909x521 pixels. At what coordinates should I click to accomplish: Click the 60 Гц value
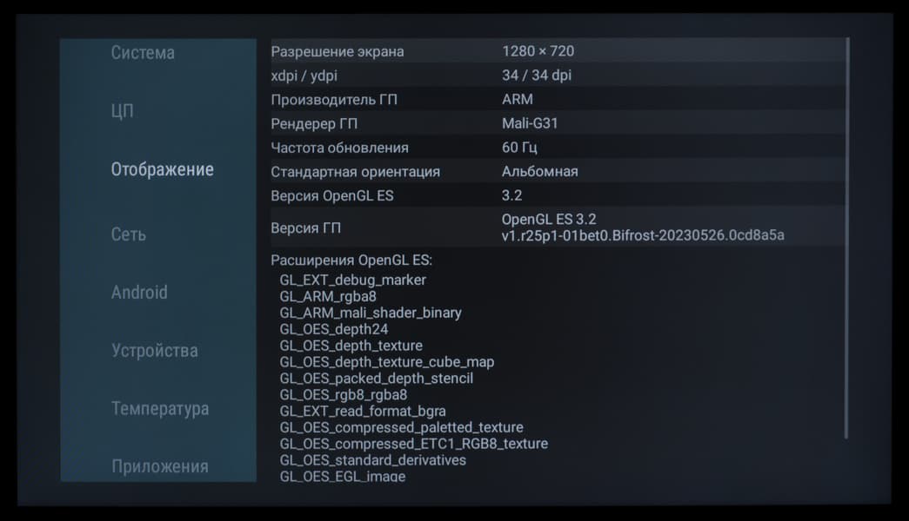pos(519,148)
